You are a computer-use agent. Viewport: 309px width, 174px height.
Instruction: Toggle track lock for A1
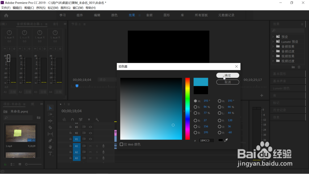coord(70,146)
